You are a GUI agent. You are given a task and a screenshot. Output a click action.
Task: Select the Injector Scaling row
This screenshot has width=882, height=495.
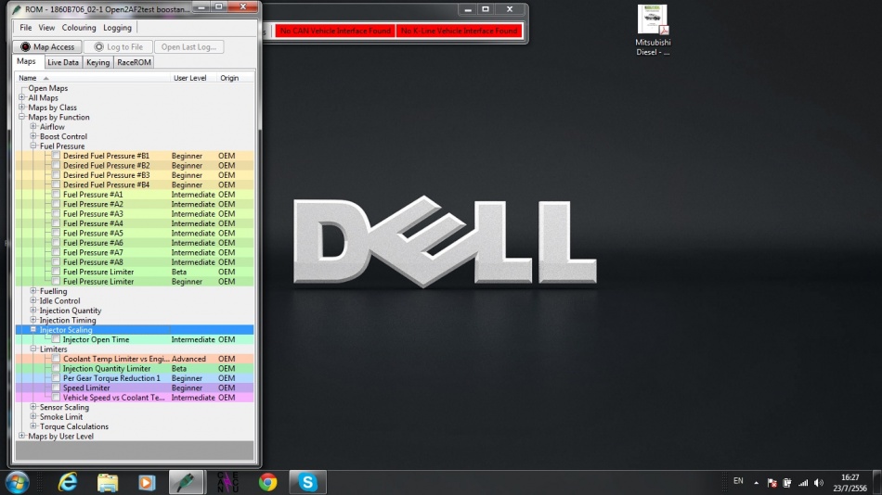click(x=135, y=330)
